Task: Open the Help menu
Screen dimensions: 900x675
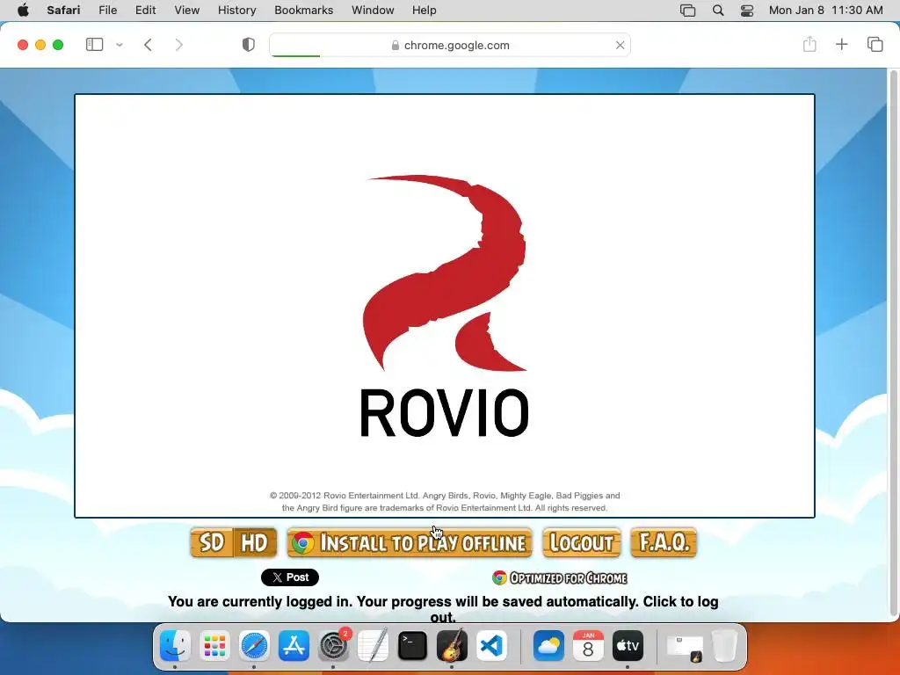Action: (x=425, y=10)
